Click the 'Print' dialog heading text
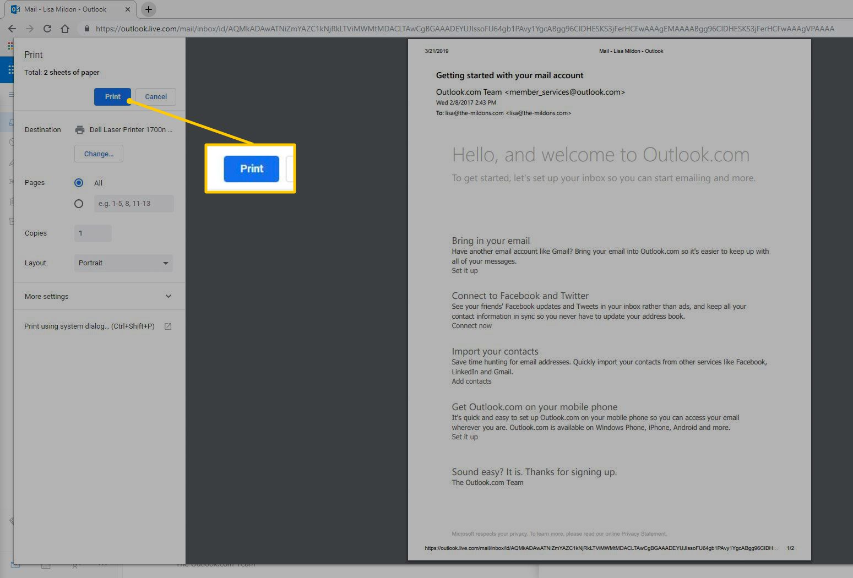The image size is (853, 578). [x=34, y=54]
